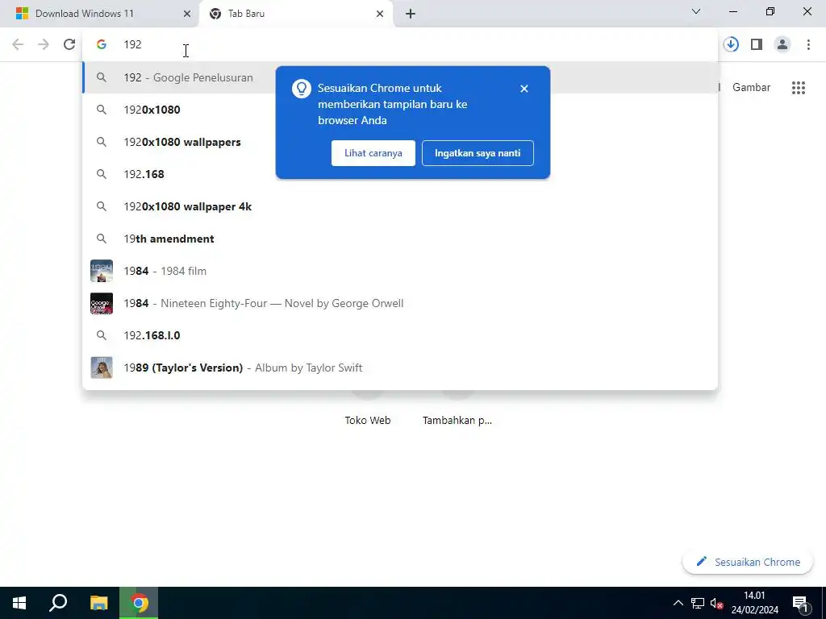Open the profile avatar icon
The image size is (826, 619).
tap(782, 44)
